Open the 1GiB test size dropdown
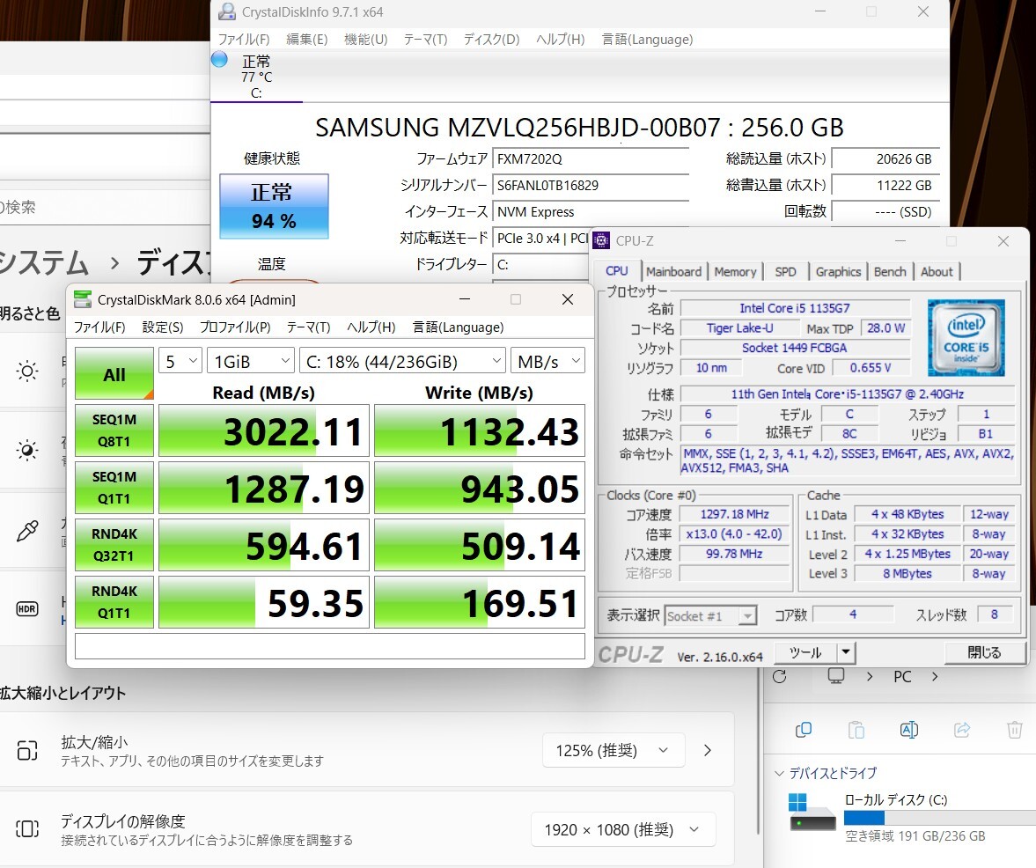The height and width of the screenshot is (868, 1036). coord(250,360)
